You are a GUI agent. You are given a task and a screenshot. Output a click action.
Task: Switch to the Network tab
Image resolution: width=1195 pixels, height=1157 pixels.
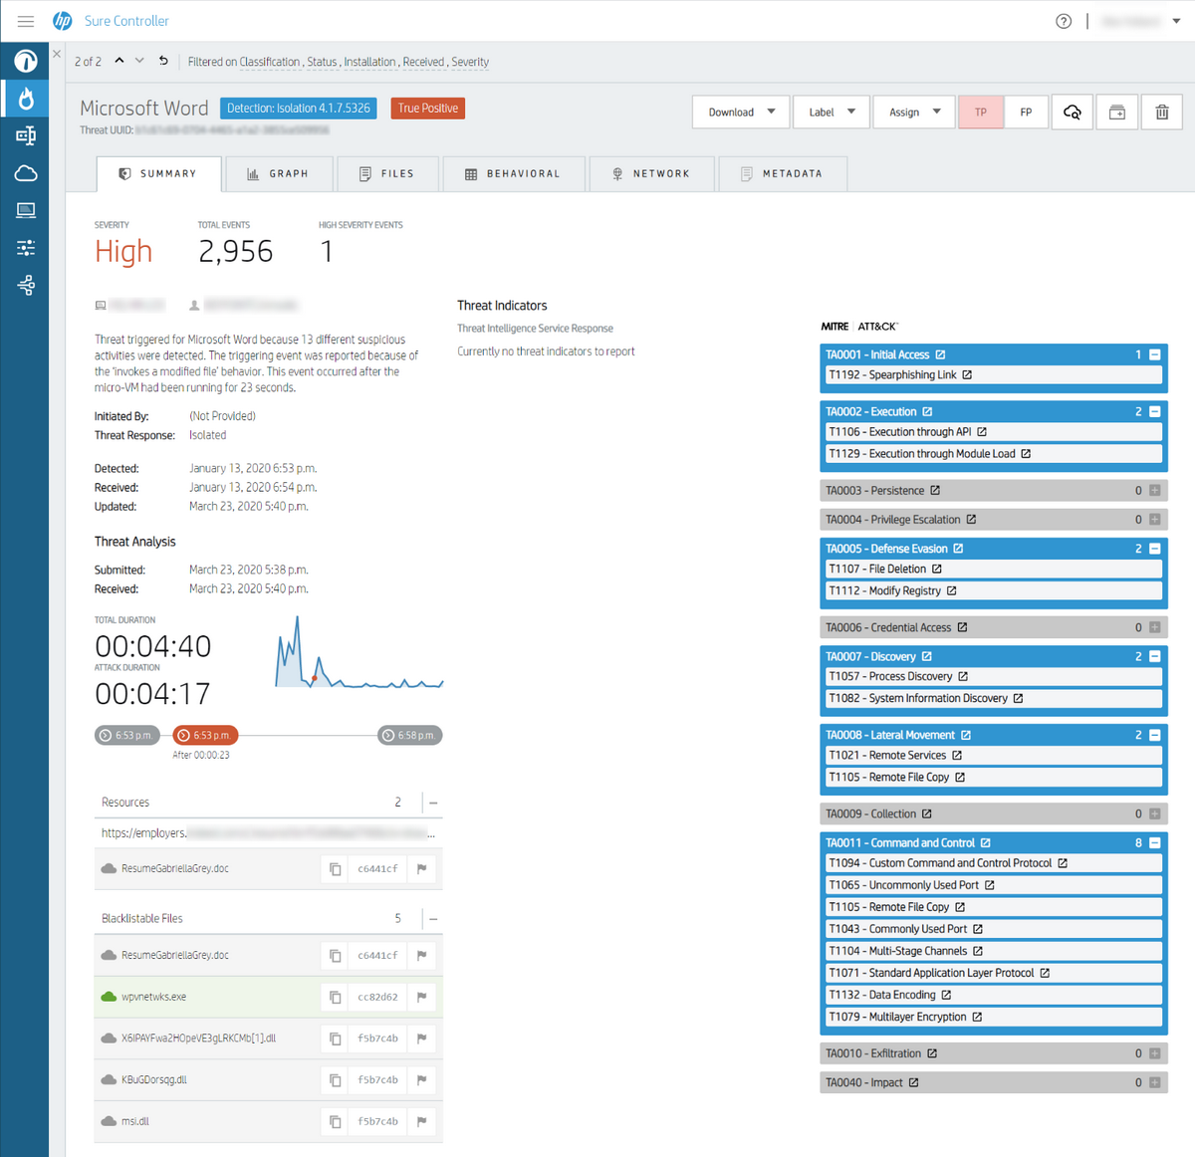coord(650,173)
